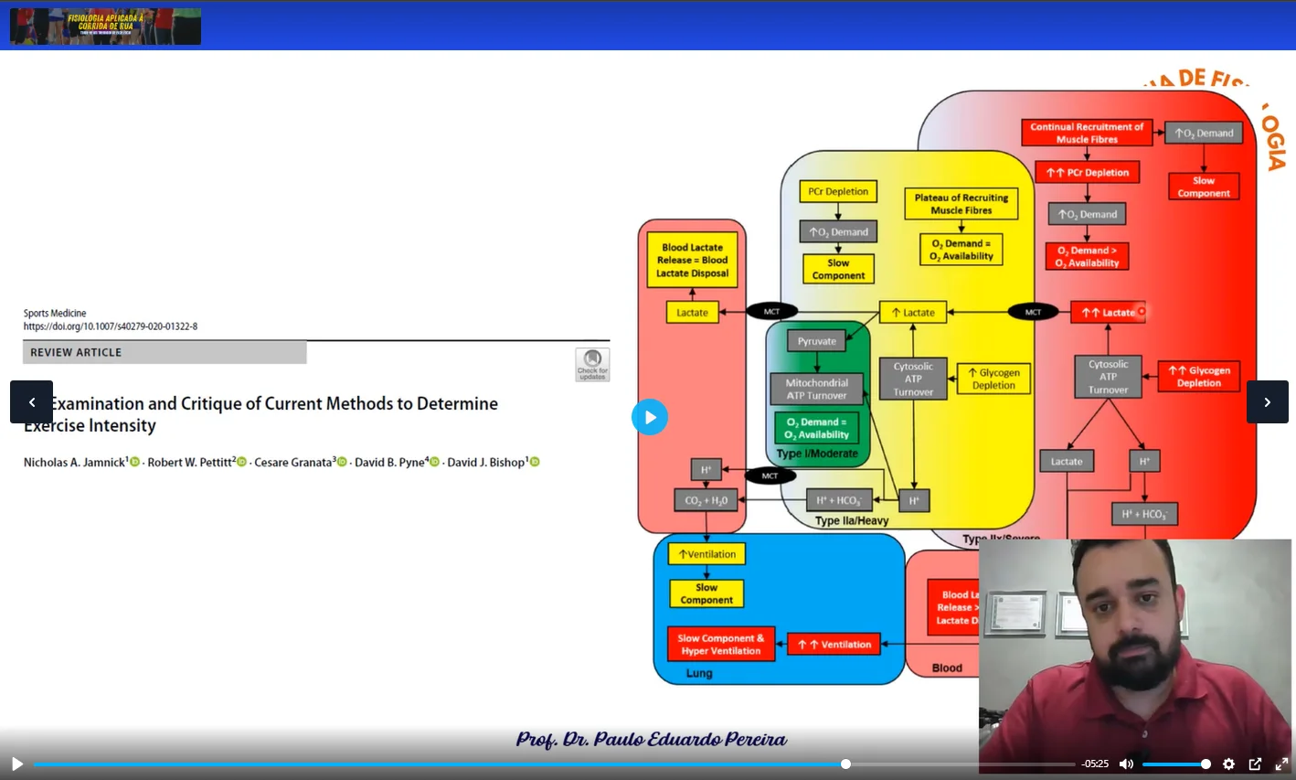
Task: Click the remaining time -05:25 display
Action: point(1094,764)
